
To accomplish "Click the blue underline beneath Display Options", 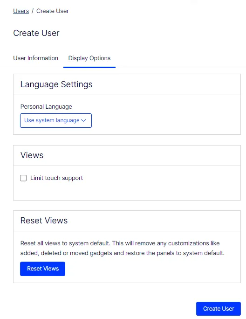I will coord(89,67).
